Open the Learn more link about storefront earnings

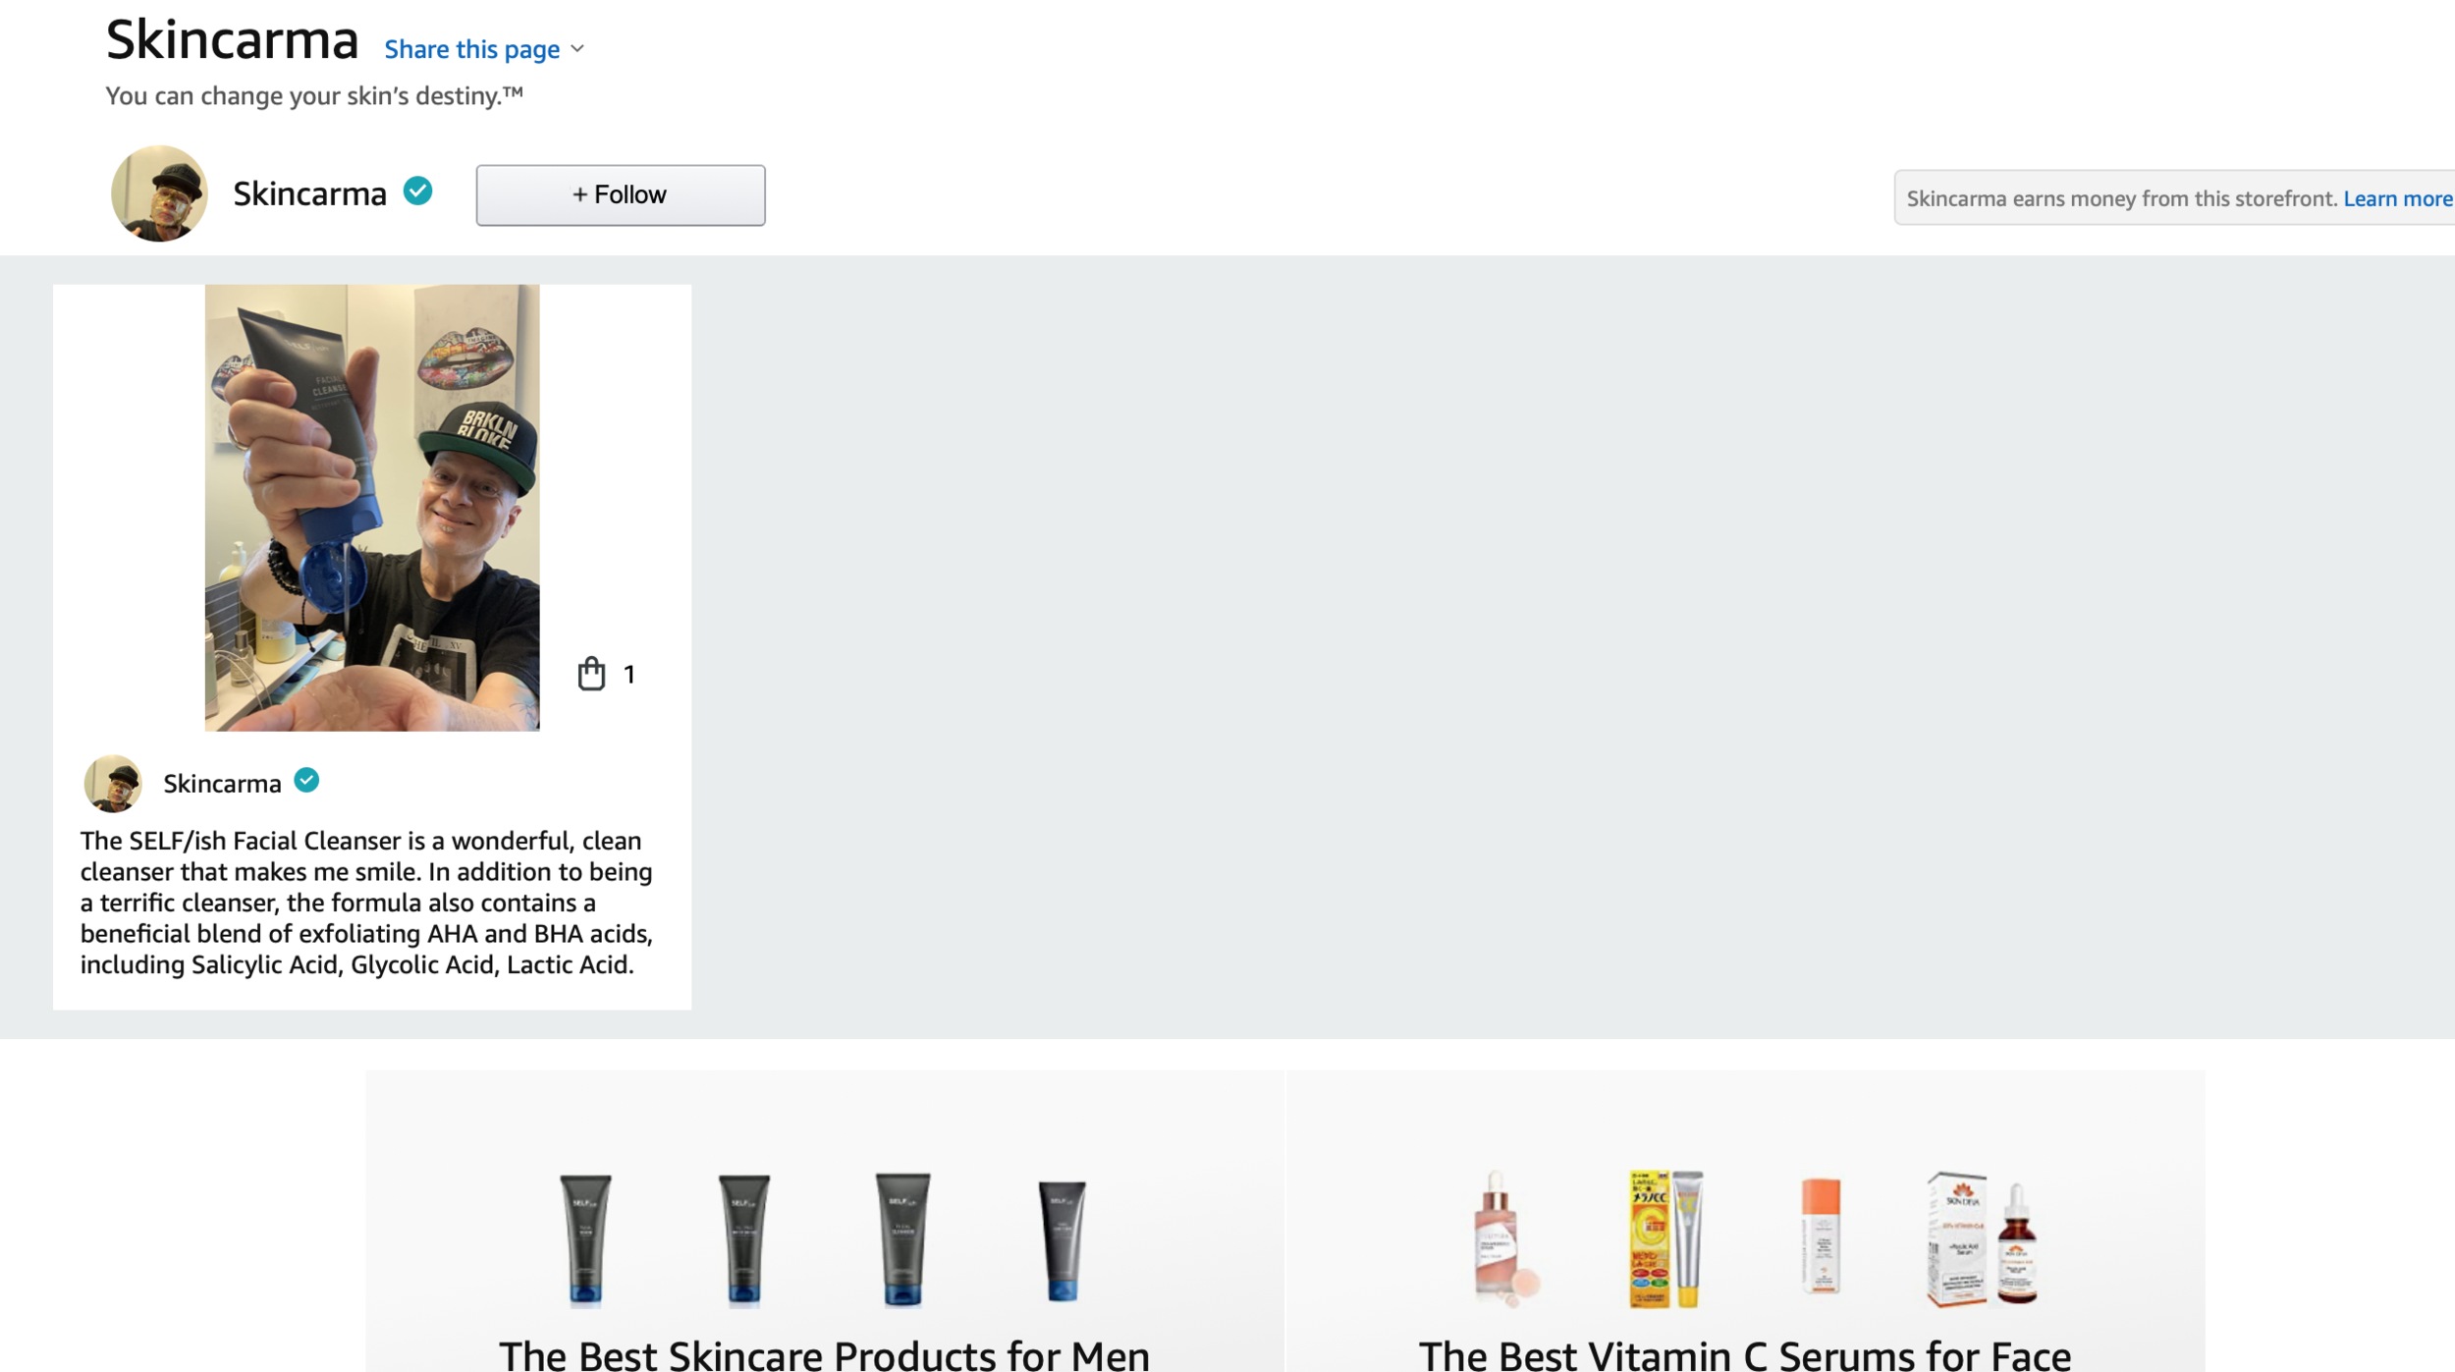pos(2398,198)
